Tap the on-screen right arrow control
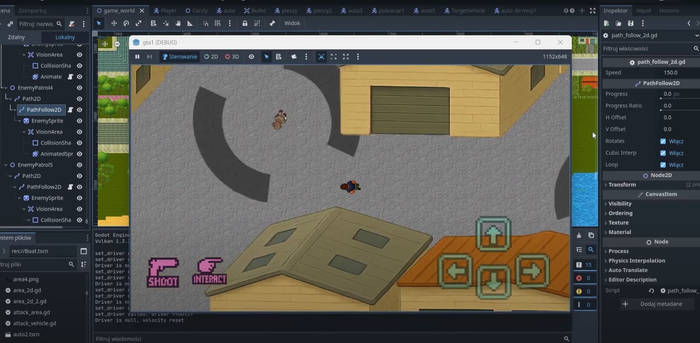Image resolution: width=700 pixels, height=343 pixels. click(x=532, y=272)
